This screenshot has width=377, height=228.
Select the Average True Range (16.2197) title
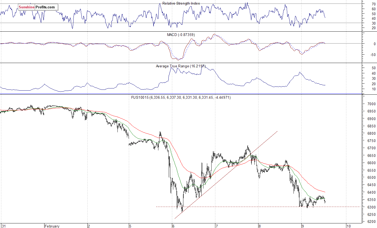tap(181, 66)
